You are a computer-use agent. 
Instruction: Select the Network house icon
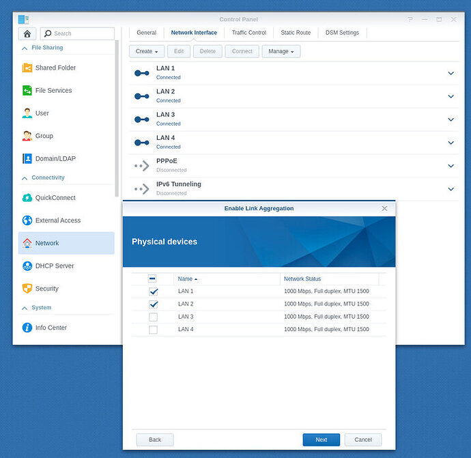point(27,243)
